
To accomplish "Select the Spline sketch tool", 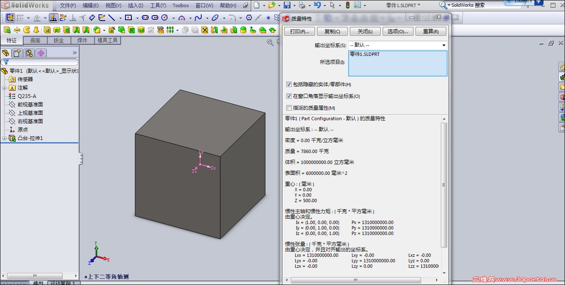I will [198, 18].
